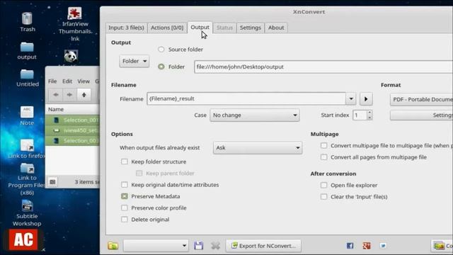The height and width of the screenshot is (255, 453).
Task: Open the Settings tab
Action: [250, 28]
